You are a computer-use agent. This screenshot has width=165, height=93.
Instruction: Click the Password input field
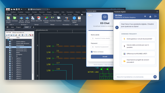[102, 47]
